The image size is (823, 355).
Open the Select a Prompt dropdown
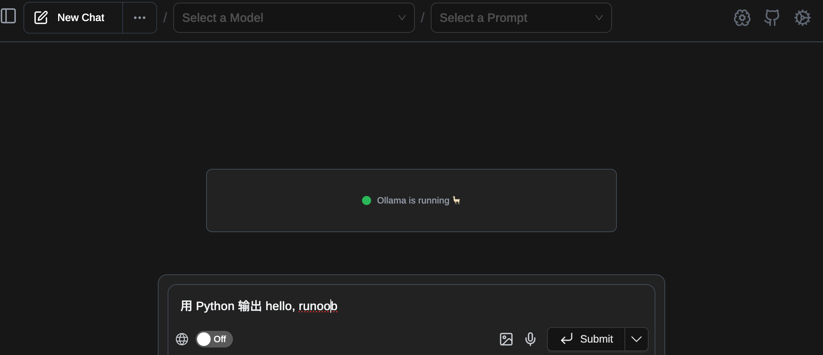[513, 18]
